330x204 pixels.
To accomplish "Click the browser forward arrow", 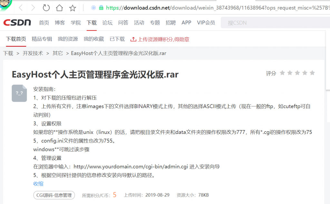I will (33, 8).
